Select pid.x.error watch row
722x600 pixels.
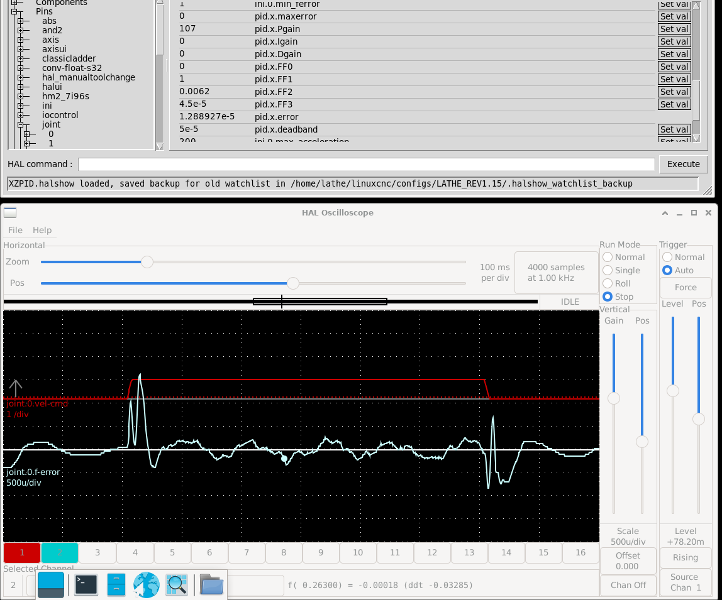tap(417, 117)
